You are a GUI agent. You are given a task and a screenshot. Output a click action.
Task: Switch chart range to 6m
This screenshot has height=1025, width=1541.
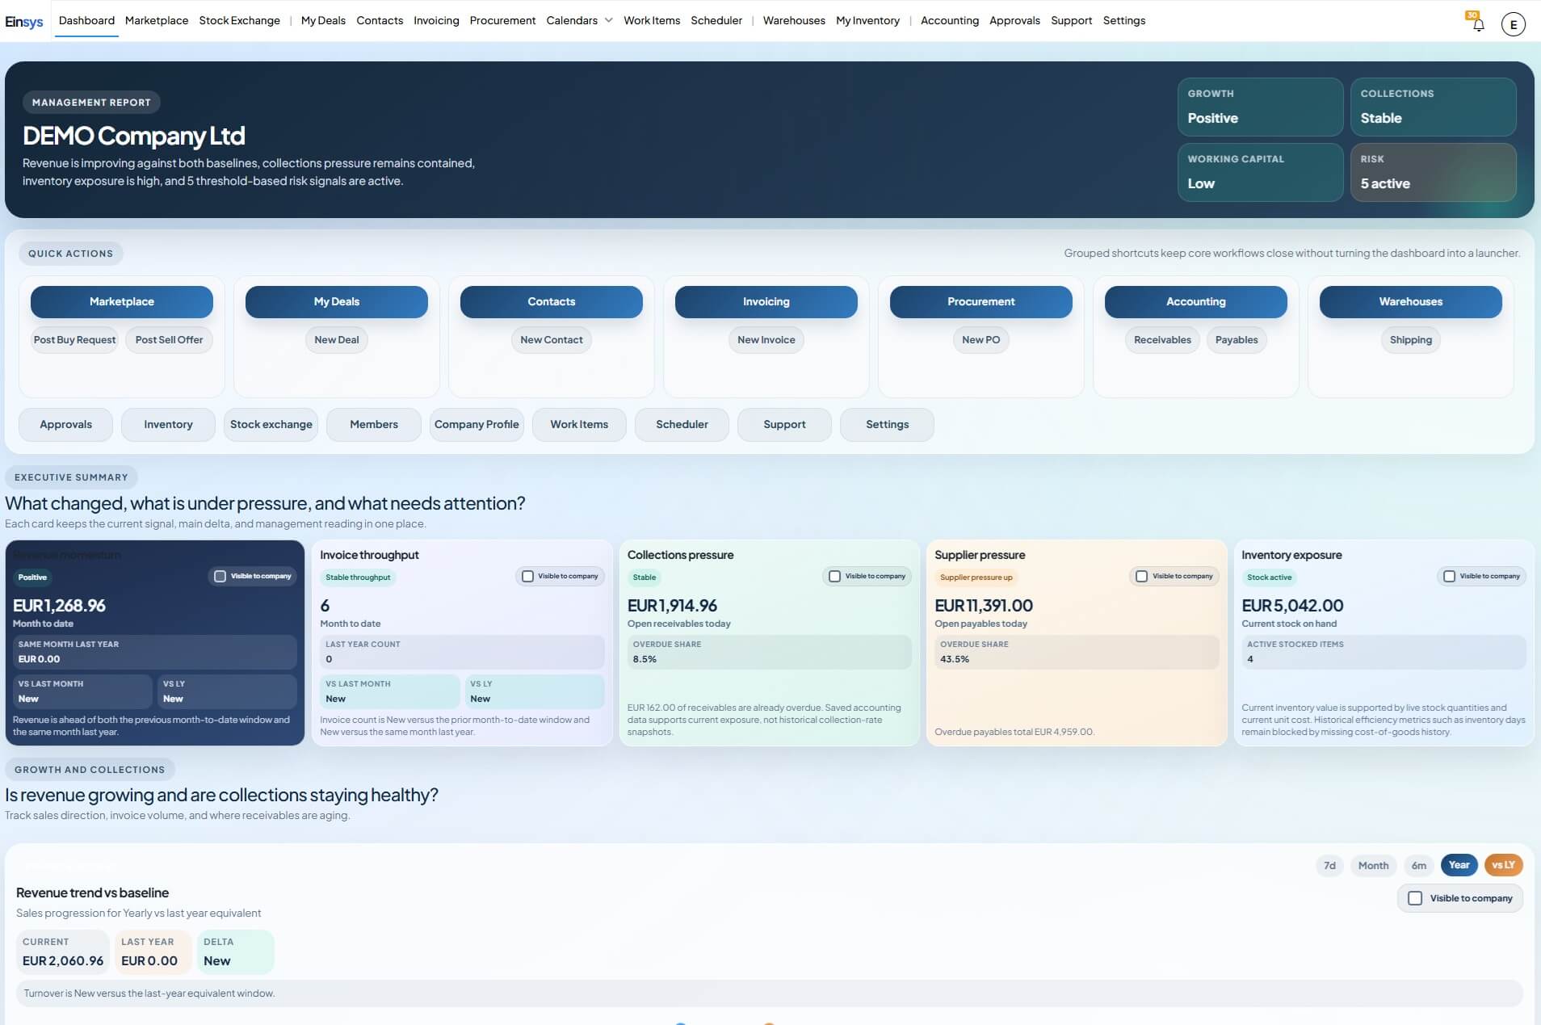1418,865
